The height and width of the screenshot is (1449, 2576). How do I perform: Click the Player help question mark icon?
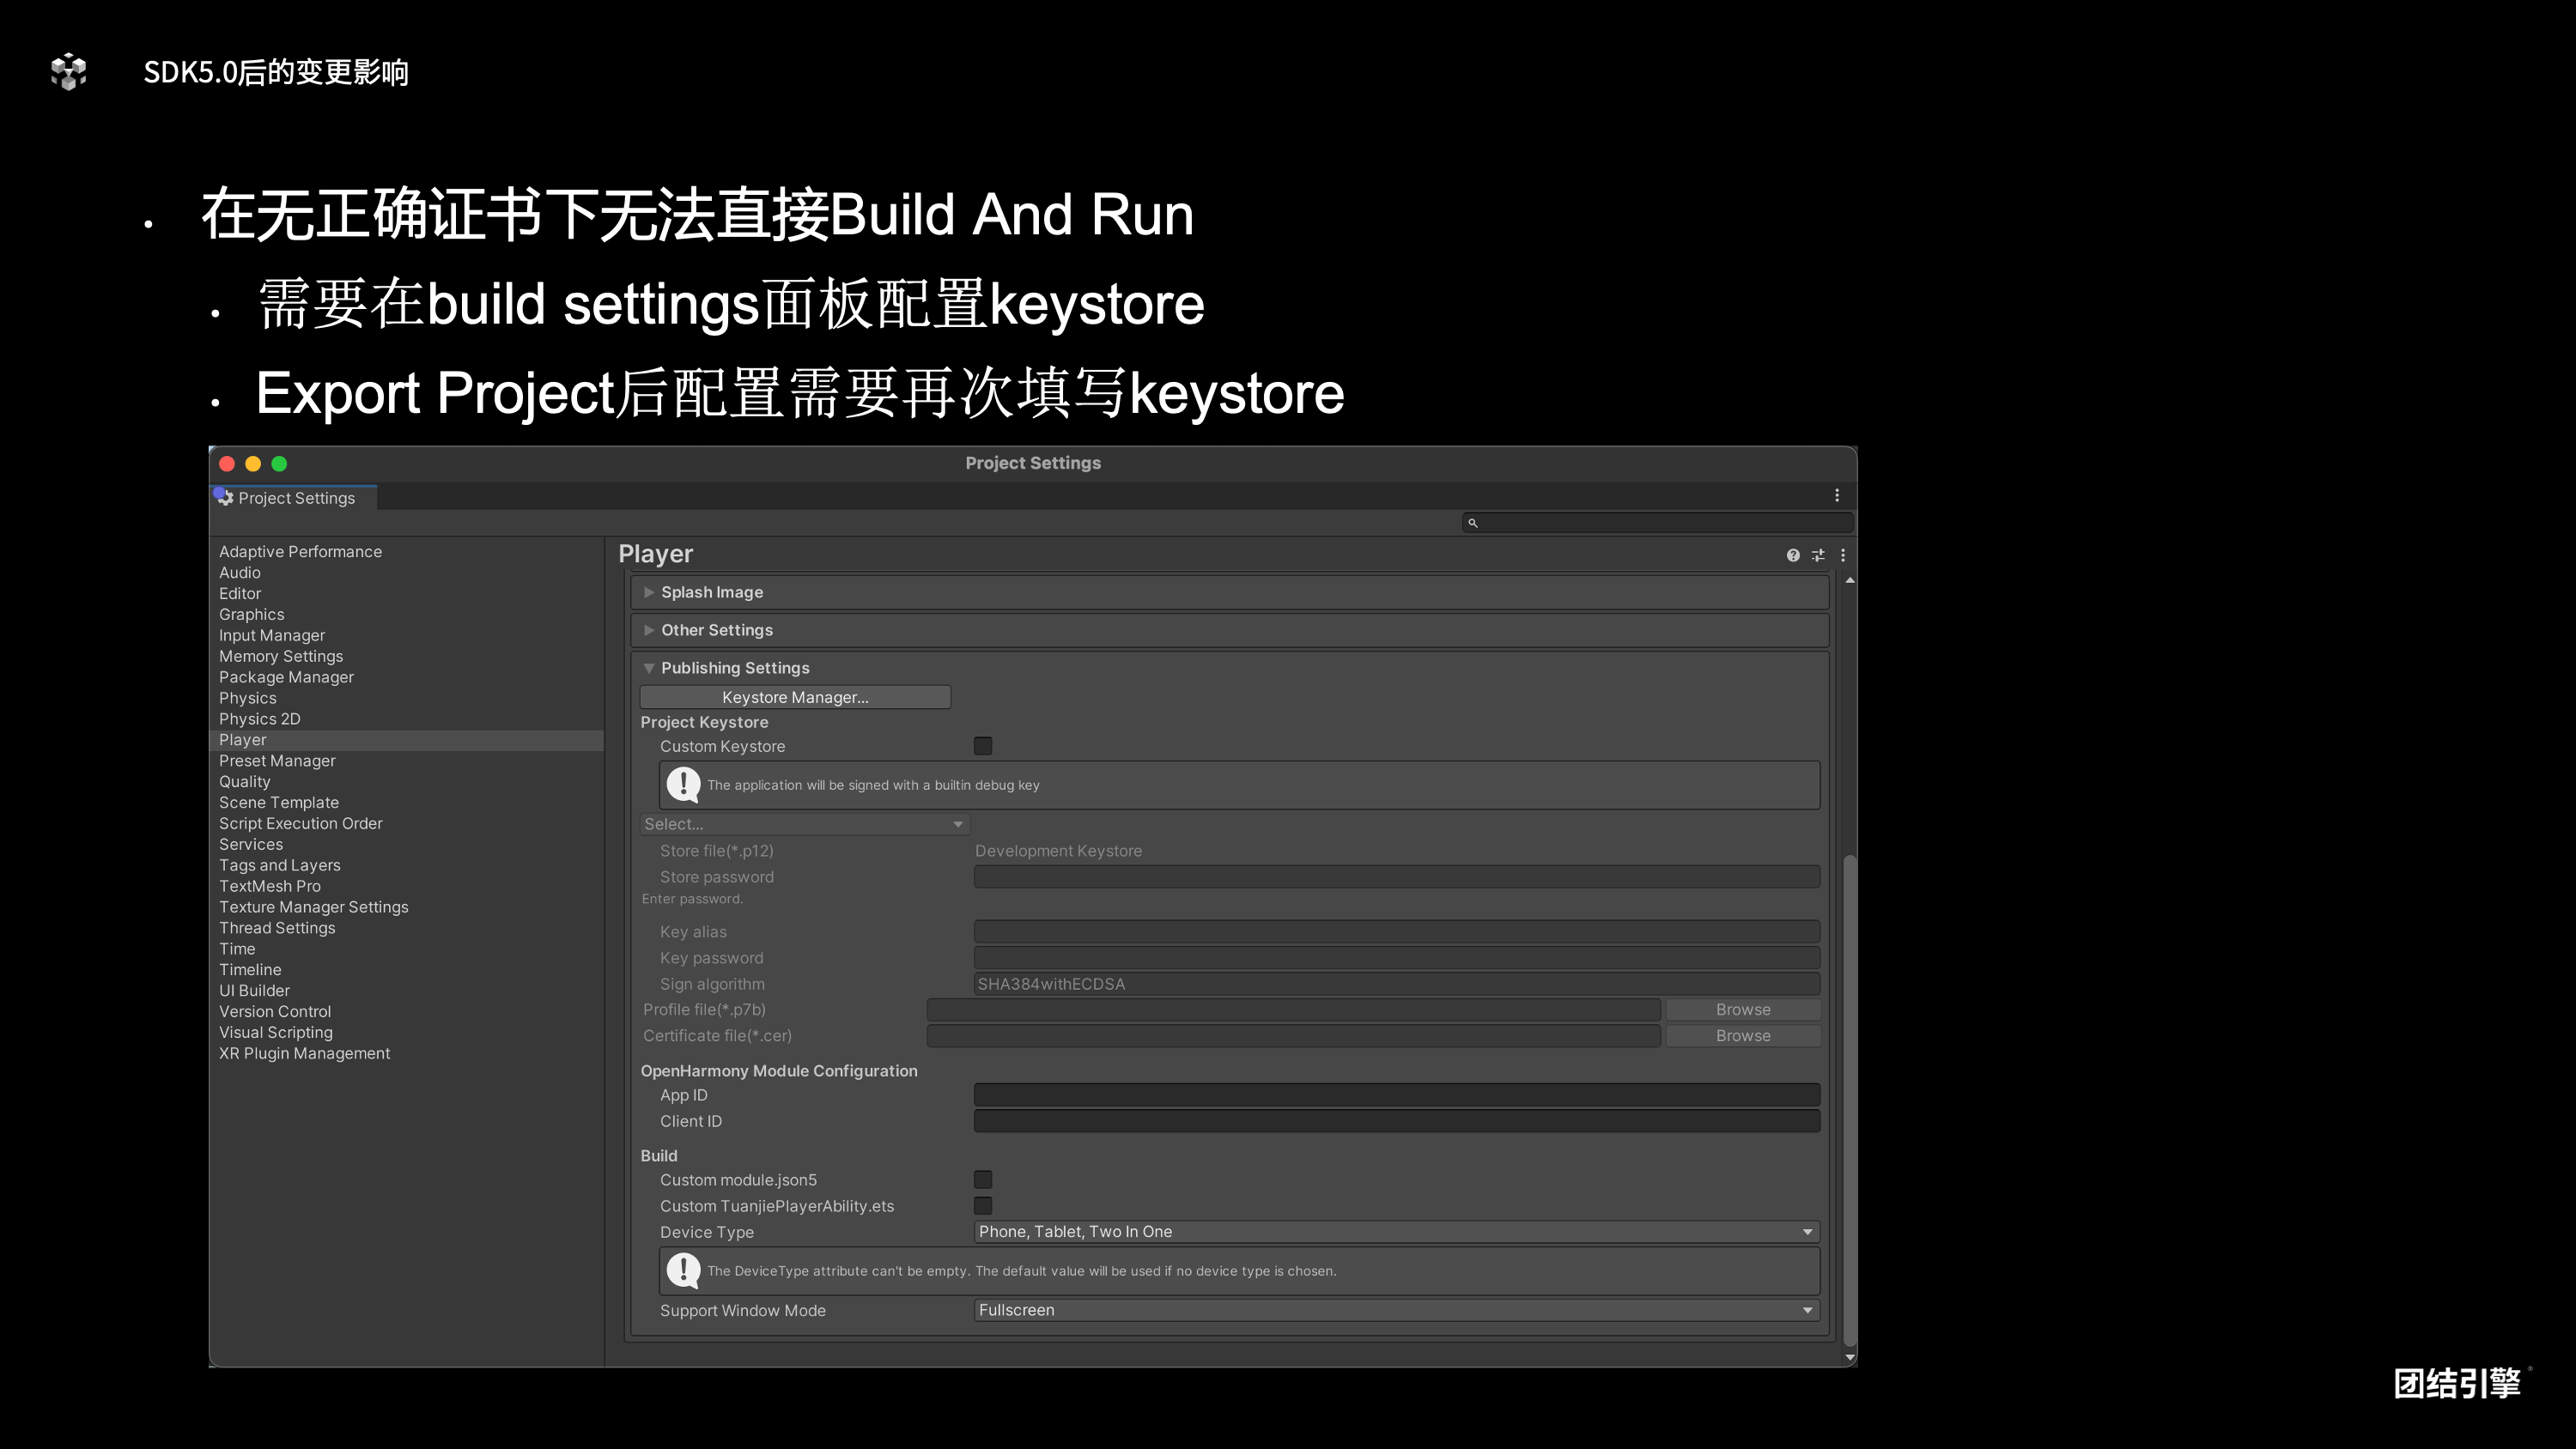[x=1792, y=555]
